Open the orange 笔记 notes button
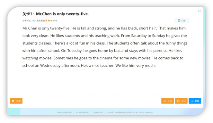The image size is (213, 123). [181, 101]
